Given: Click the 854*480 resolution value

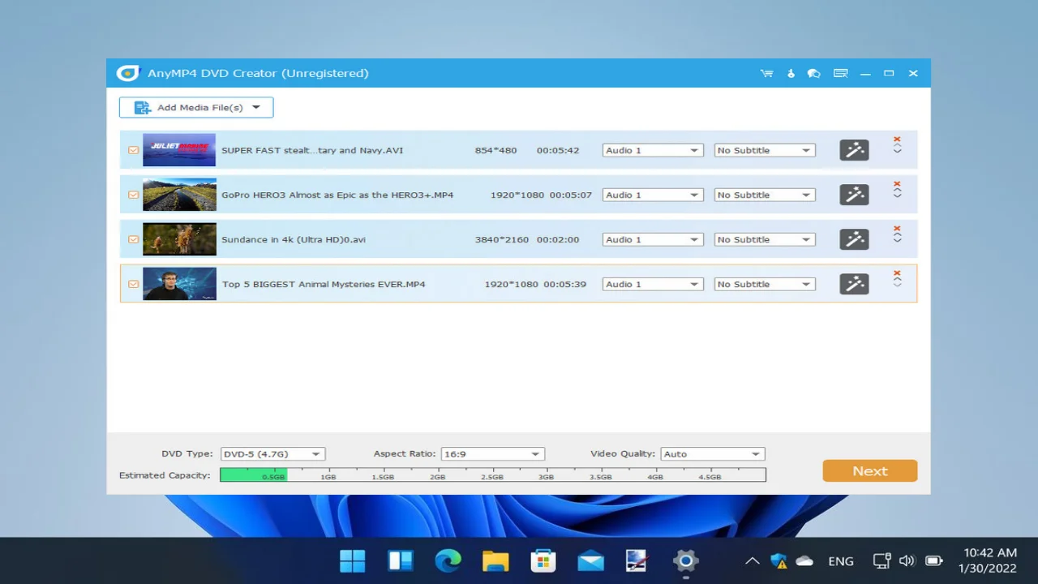Looking at the screenshot, I should coord(495,150).
